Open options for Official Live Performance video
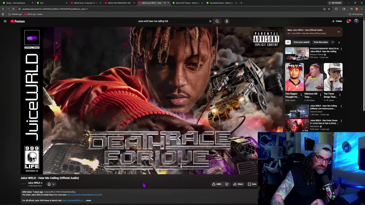365x205 pixels. 341,106
